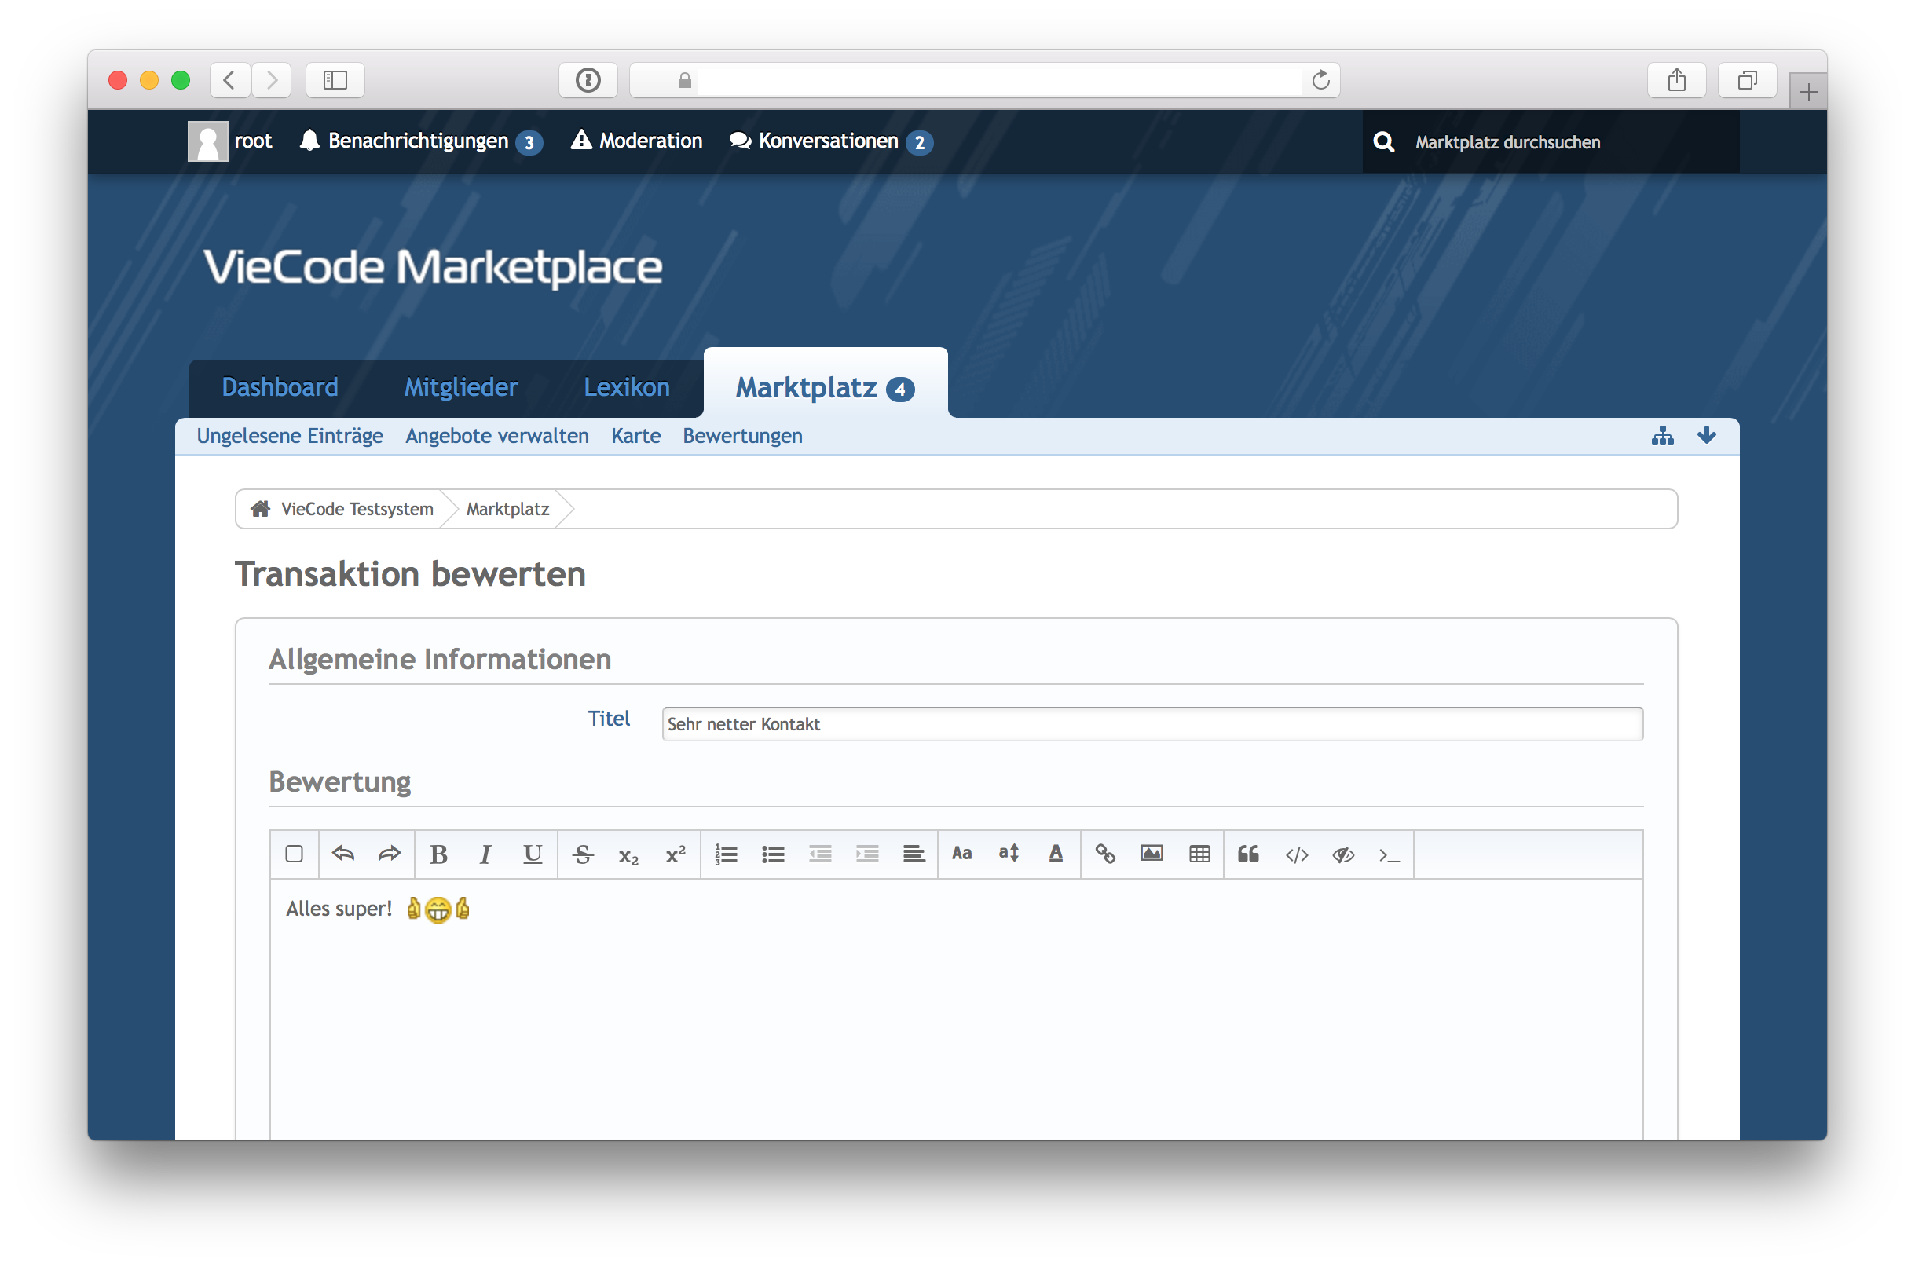Click the strikethrough formatting icon
1915x1266 pixels.
(x=582, y=854)
